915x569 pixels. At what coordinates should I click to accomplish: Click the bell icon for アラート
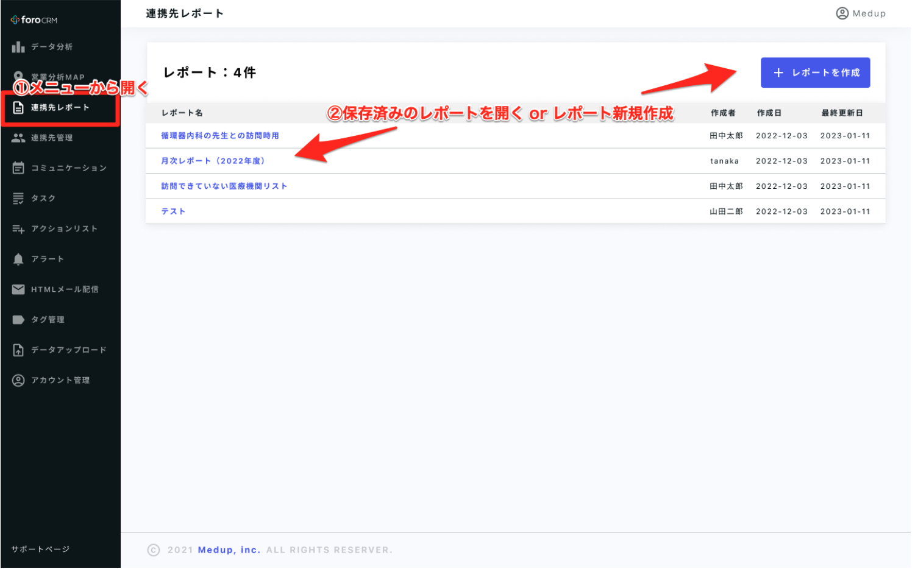tap(18, 260)
